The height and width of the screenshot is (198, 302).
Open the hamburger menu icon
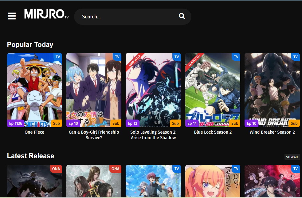pos(12,16)
